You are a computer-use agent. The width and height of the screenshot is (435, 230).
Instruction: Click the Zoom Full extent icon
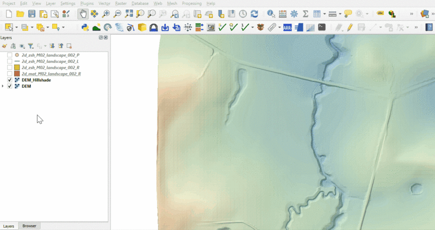[x=129, y=14]
